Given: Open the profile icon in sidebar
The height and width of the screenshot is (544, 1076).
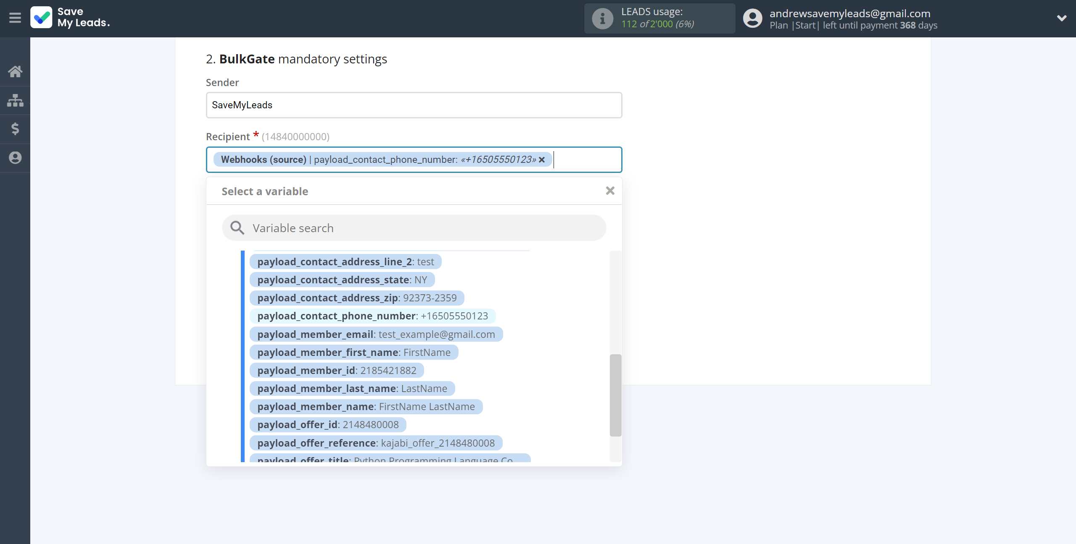Looking at the screenshot, I should pos(15,158).
